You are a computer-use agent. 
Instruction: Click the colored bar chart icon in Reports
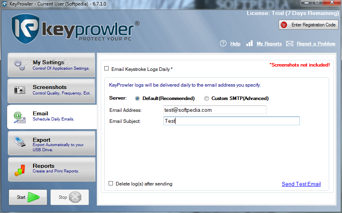tap(20, 170)
